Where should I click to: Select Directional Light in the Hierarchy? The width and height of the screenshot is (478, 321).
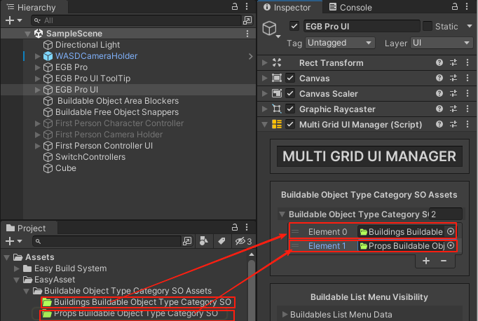click(x=88, y=45)
